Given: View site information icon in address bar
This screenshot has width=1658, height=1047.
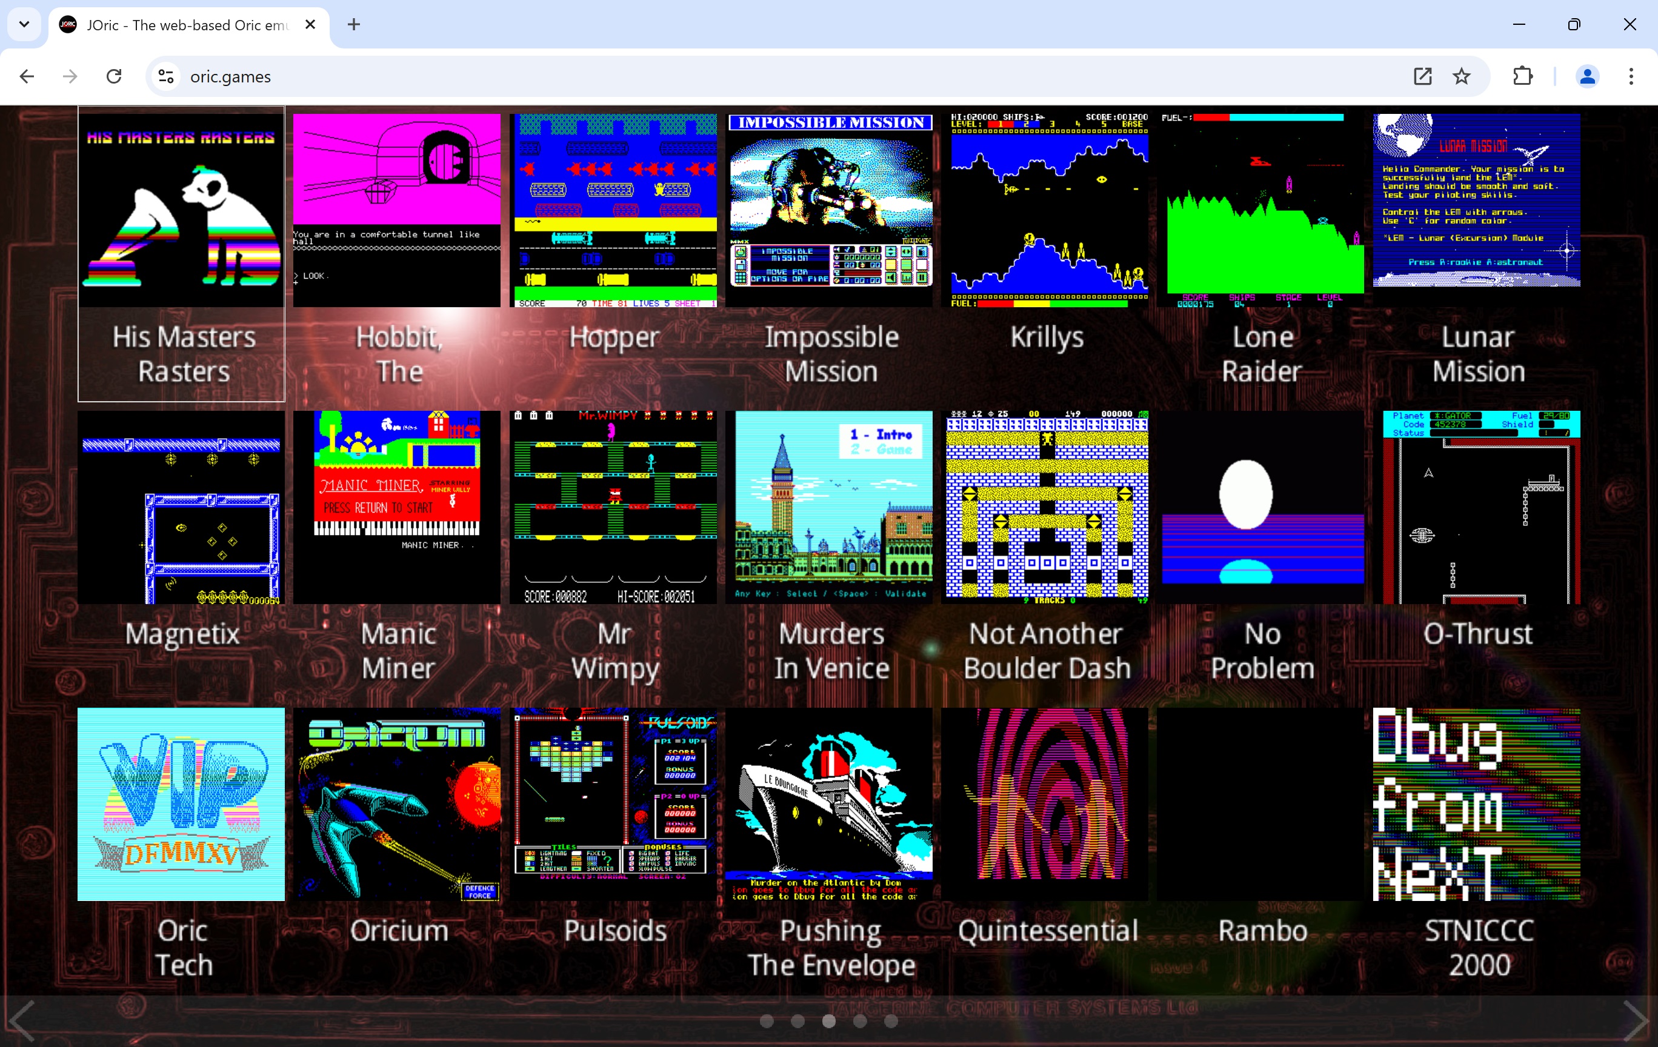Looking at the screenshot, I should pyautogui.click(x=166, y=76).
